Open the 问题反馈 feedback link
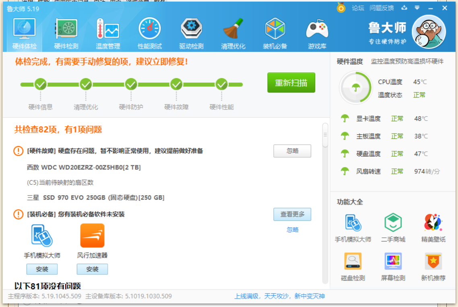 [382, 8]
